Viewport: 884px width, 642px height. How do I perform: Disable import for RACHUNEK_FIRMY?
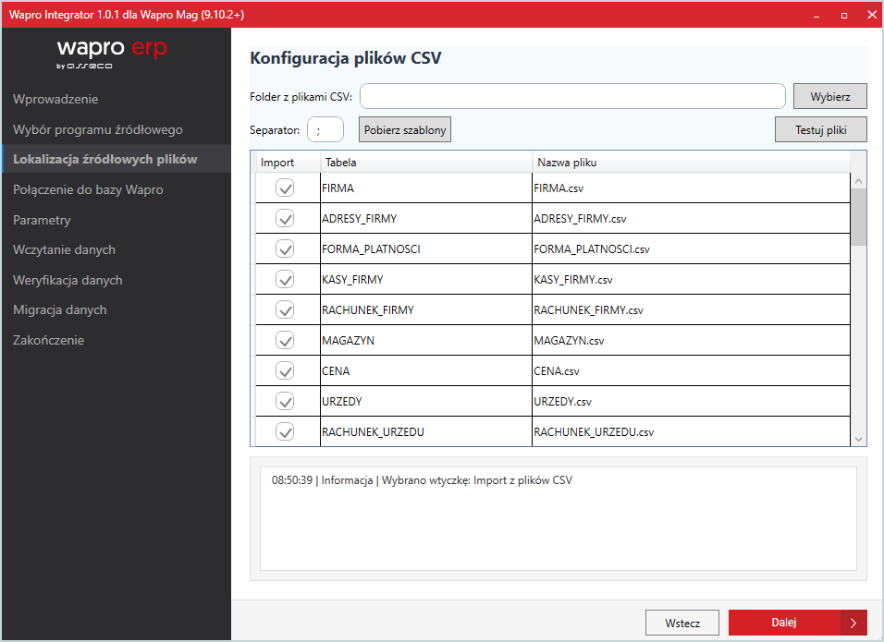[x=284, y=309]
